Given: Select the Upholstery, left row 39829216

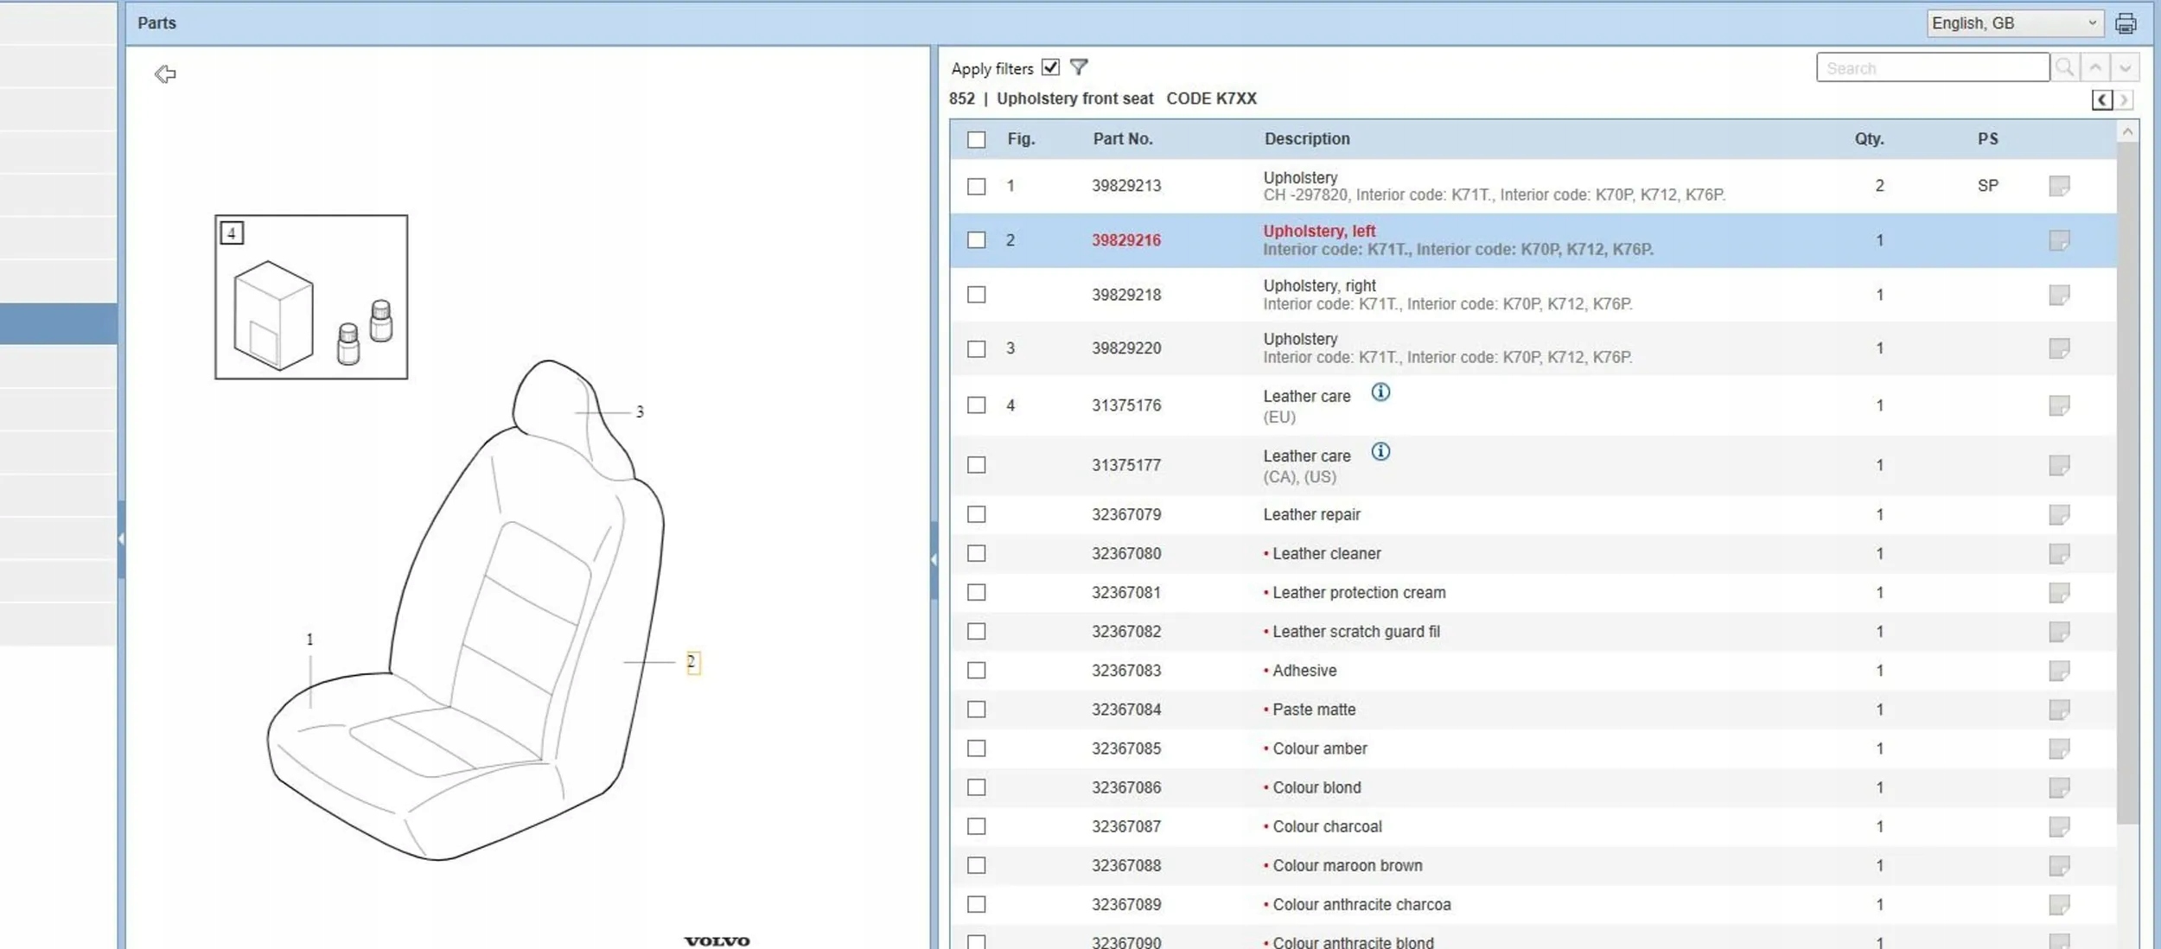Looking at the screenshot, I should (x=1533, y=240).
